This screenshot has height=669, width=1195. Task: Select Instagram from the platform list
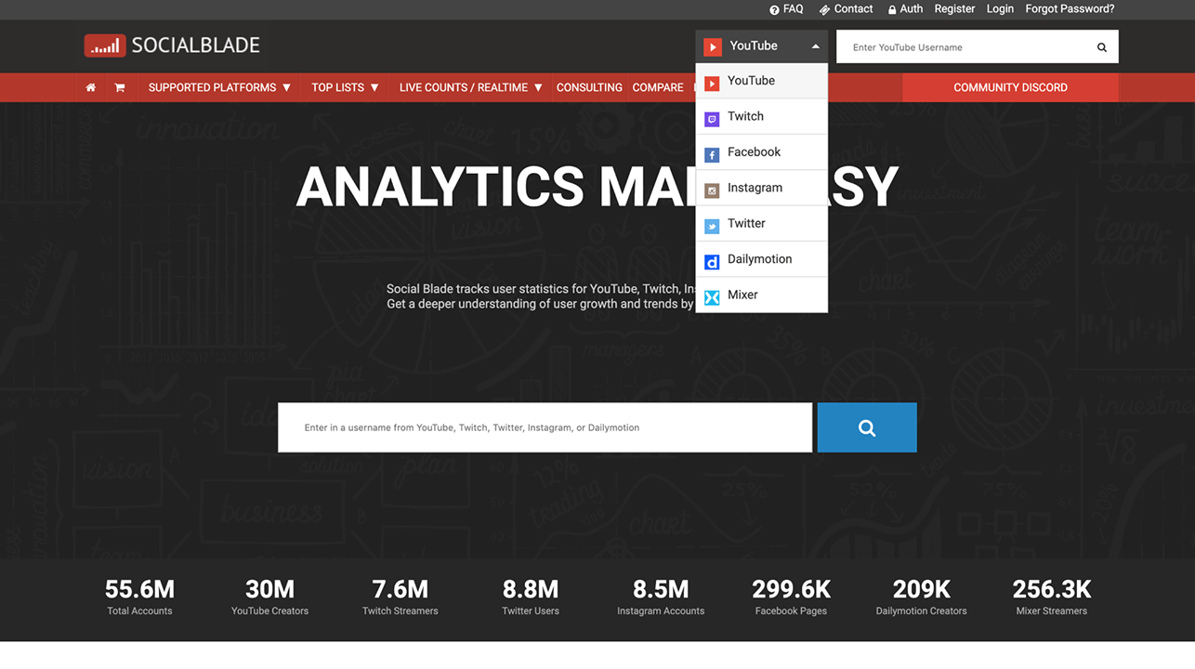pyautogui.click(x=761, y=188)
